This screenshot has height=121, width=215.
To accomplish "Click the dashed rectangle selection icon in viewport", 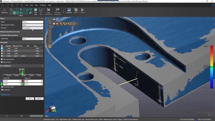I will pos(50,19).
